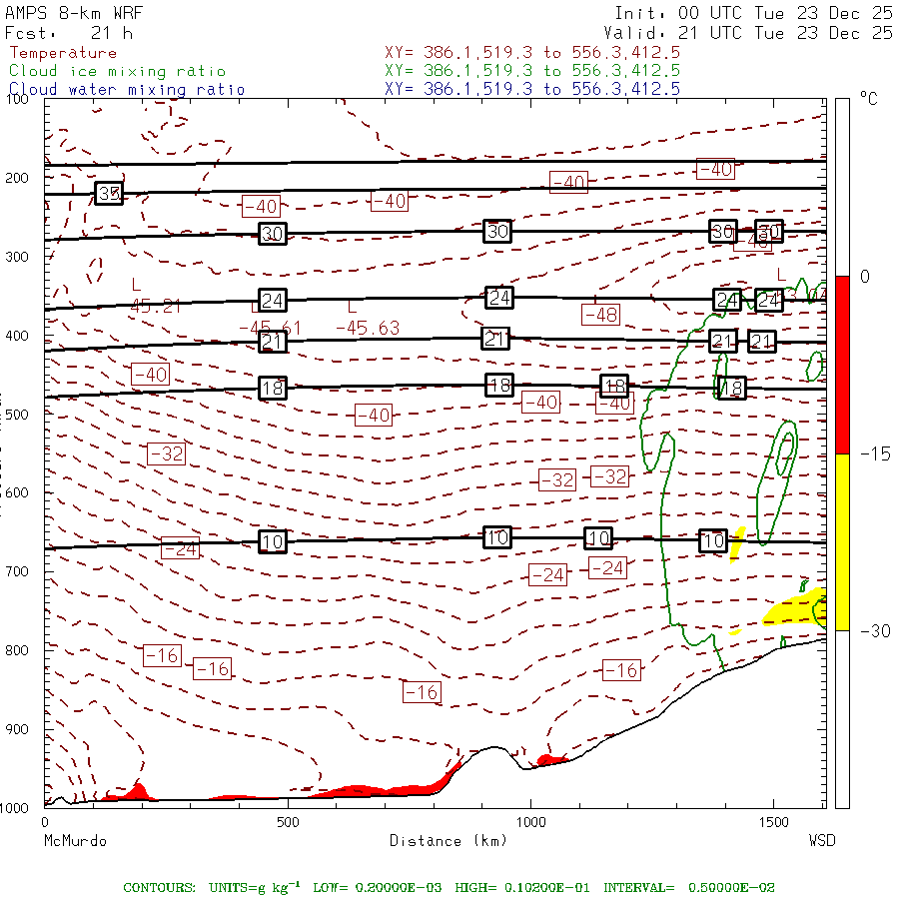
Task: Click the '45.21' temperature minimum label
Action: click(x=155, y=307)
